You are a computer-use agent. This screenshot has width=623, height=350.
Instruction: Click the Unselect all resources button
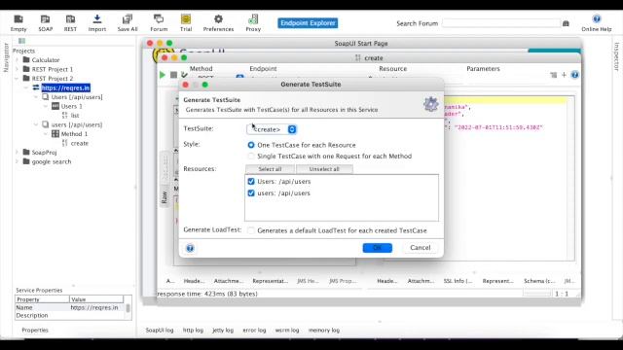(324, 169)
